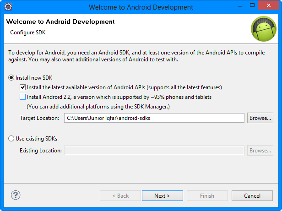
Task: Browse for the Target Location folder
Action: pyautogui.click(x=260, y=118)
